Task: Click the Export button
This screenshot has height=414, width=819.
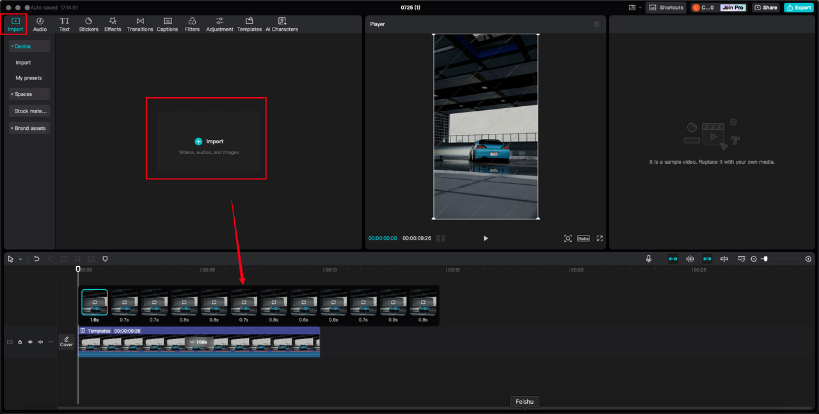Action: [x=799, y=8]
